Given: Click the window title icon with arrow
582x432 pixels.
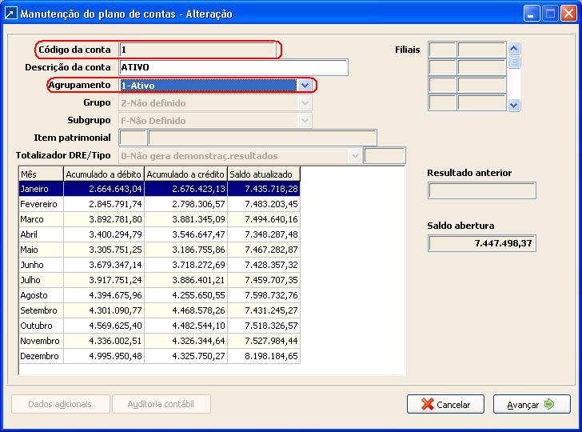Looking at the screenshot, I should tap(10, 14).
